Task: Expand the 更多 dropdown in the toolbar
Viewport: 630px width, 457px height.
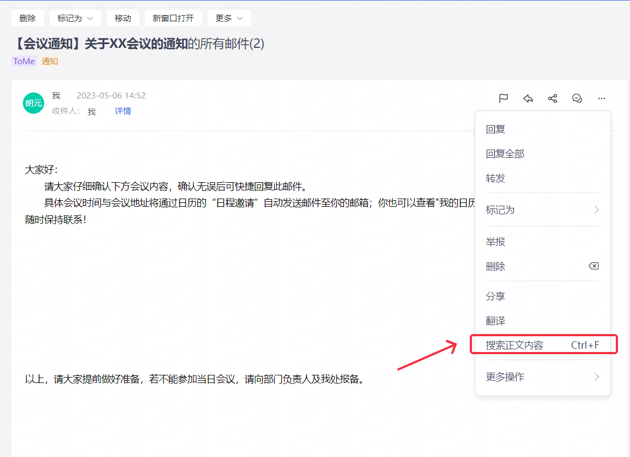Action: pyautogui.click(x=229, y=18)
